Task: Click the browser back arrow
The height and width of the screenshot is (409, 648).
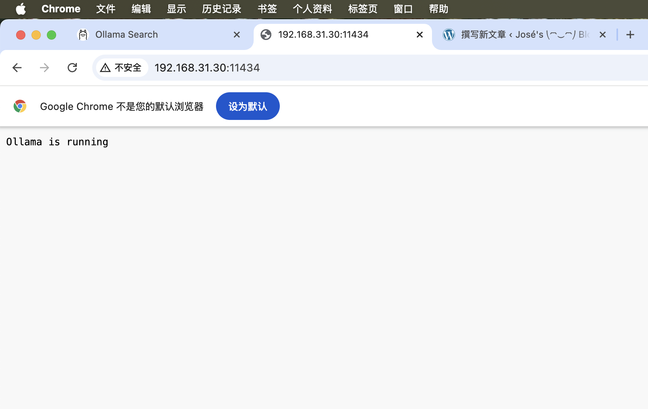Action: click(x=17, y=68)
